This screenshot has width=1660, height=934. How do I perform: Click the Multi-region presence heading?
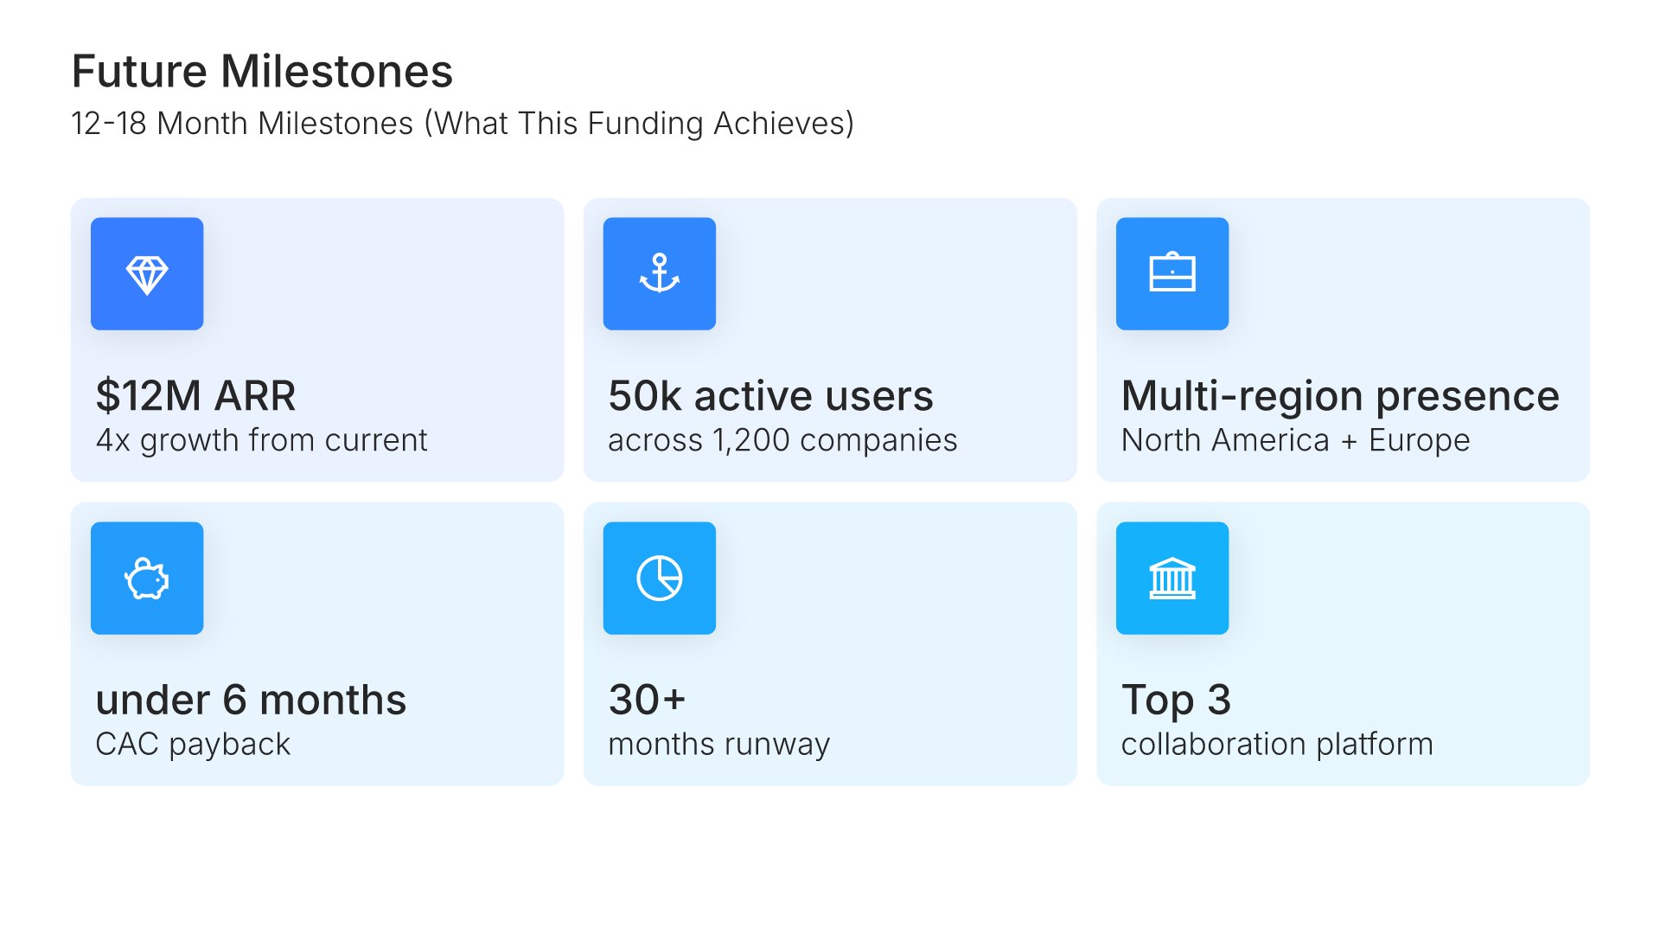click(1340, 396)
